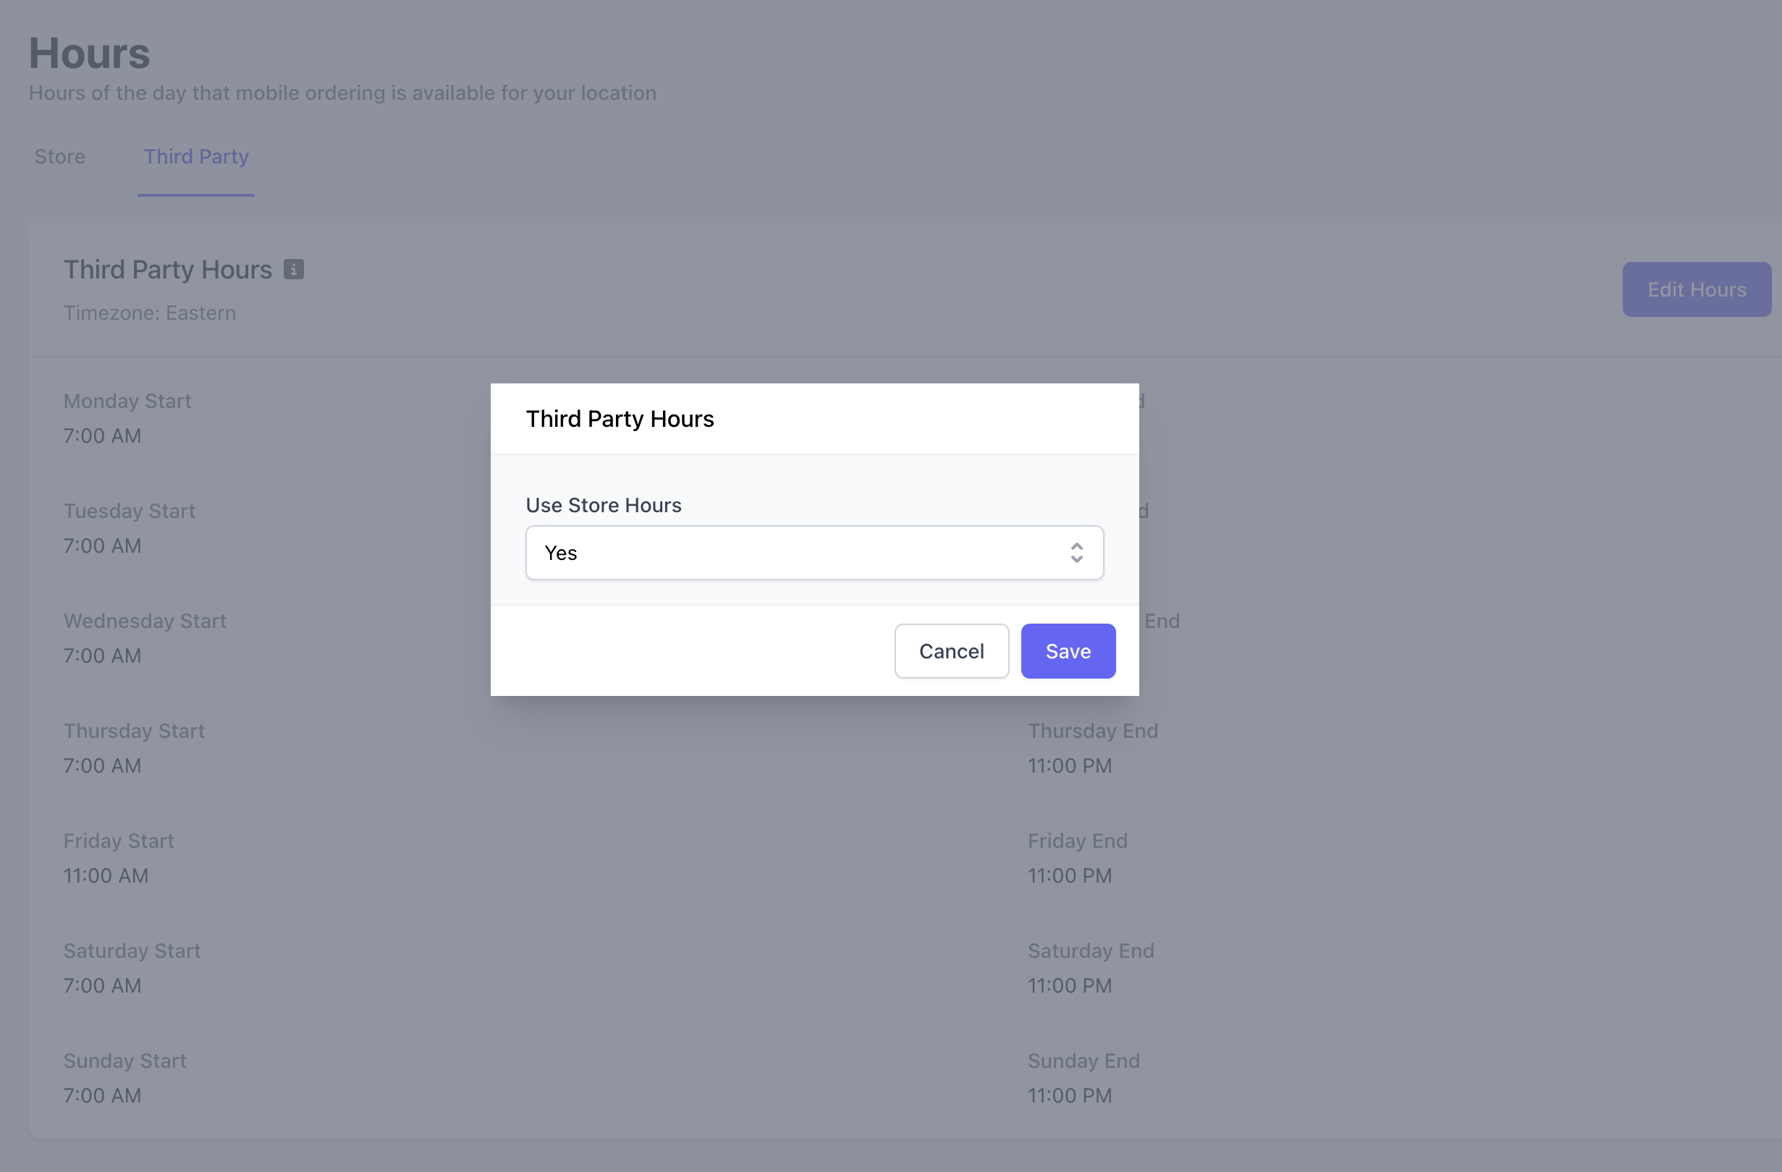Click the Edit Hours button
The height and width of the screenshot is (1172, 1782).
(x=1697, y=289)
